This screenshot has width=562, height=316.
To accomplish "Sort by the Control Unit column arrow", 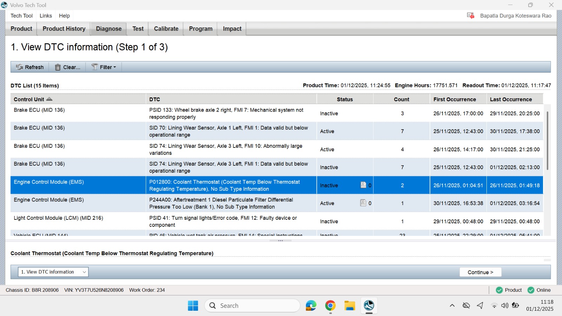I will pos(49,99).
